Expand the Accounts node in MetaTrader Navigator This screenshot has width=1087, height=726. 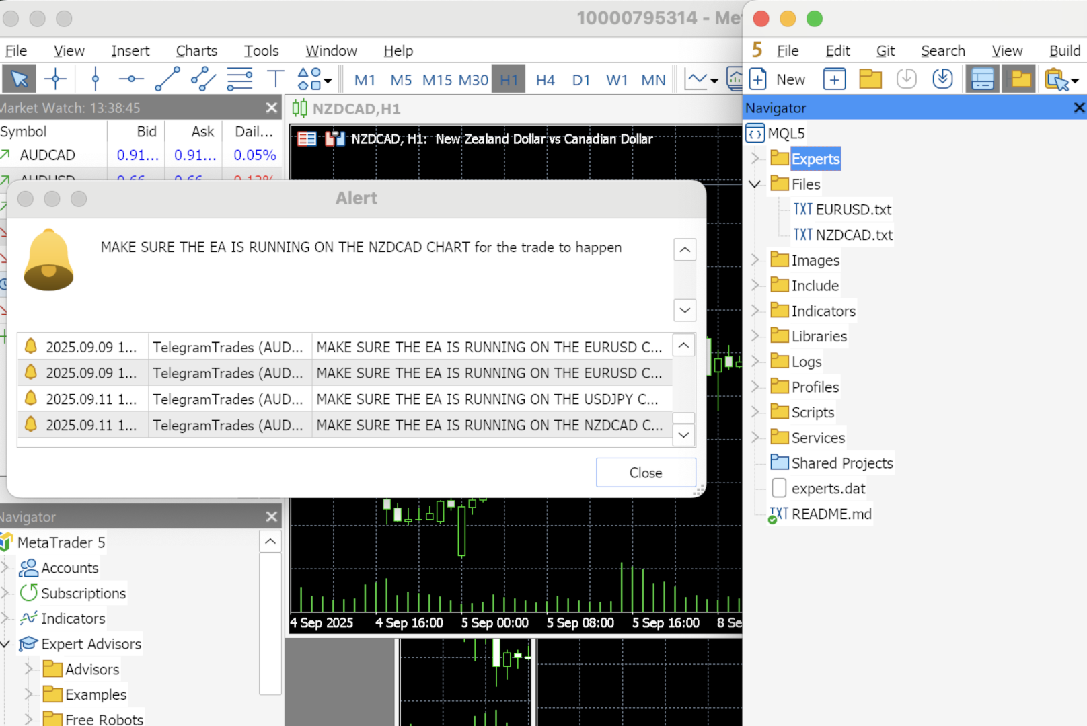(5, 568)
